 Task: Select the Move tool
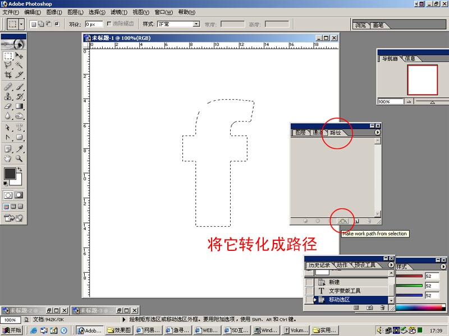pyautogui.click(x=19, y=55)
